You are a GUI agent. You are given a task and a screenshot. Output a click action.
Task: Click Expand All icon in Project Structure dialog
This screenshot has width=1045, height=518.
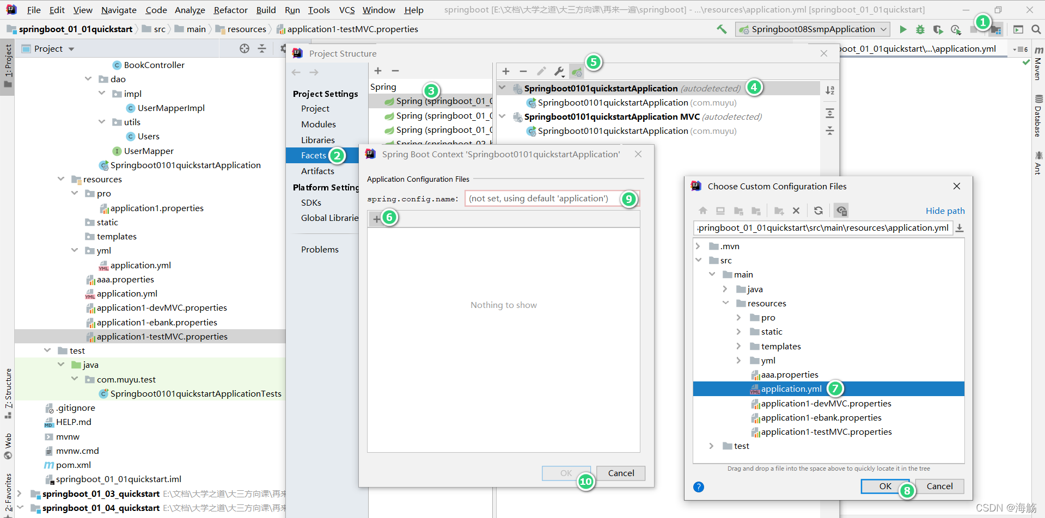click(x=830, y=113)
